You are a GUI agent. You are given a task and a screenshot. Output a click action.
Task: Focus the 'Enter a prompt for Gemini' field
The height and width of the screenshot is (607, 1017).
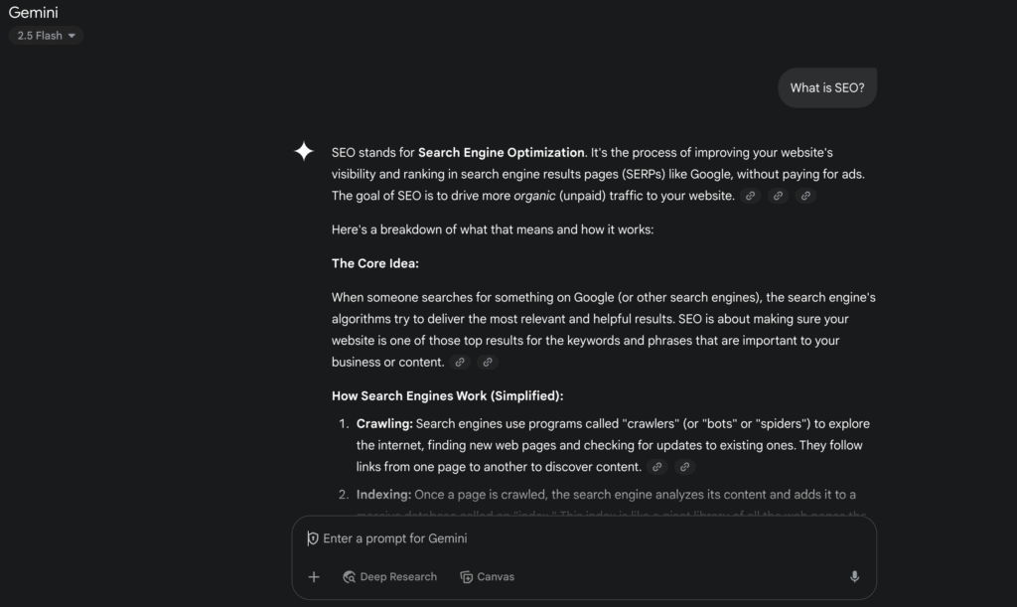click(x=576, y=538)
